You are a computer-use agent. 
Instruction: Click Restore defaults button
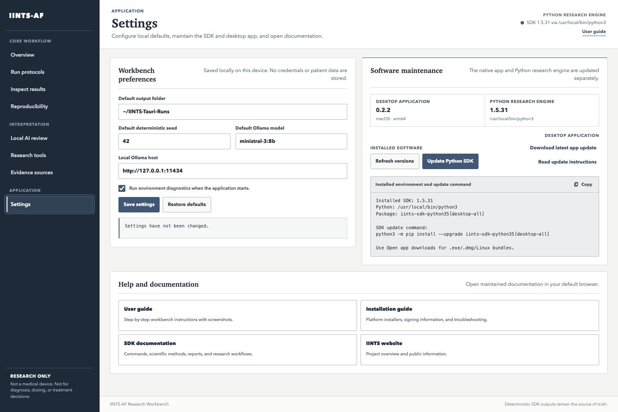click(187, 205)
